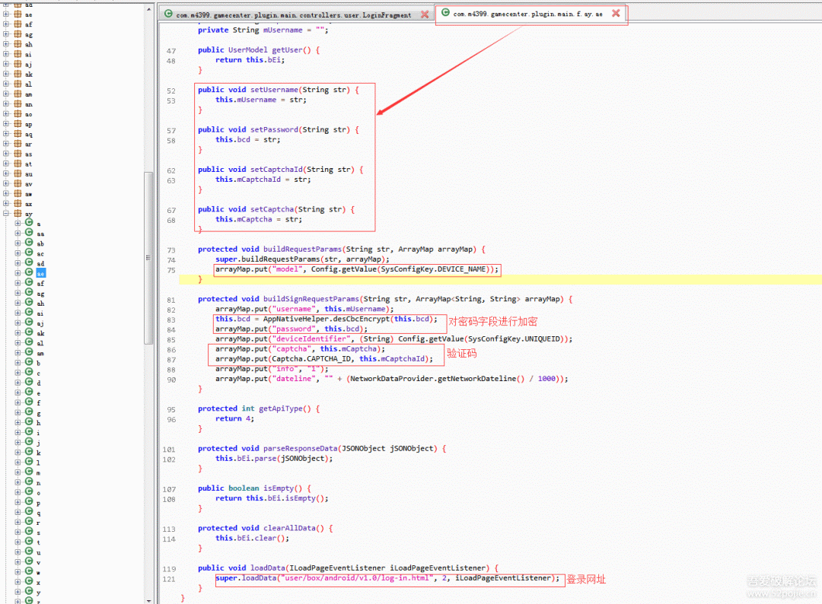The width and height of the screenshot is (822, 604).
Task: Click the package icon for package aq
Action: pos(18,134)
